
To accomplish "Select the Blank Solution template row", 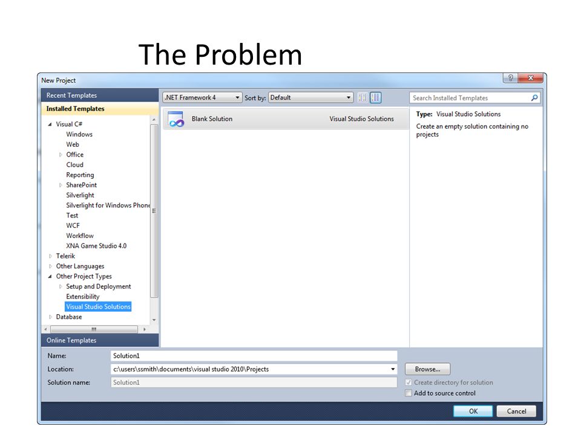I will (x=285, y=119).
